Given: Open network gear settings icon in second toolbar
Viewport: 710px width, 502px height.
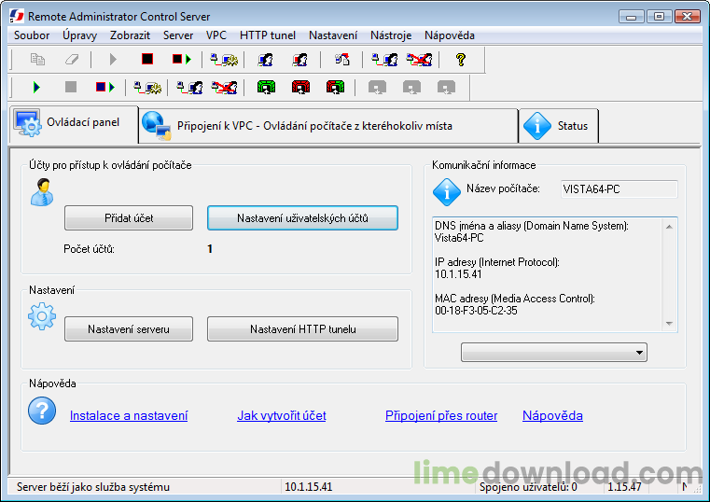Looking at the screenshot, I should (147, 87).
